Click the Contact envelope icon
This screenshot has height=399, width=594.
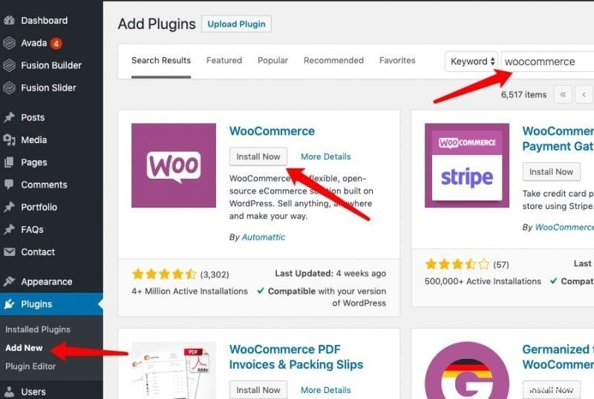(x=9, y=251)
